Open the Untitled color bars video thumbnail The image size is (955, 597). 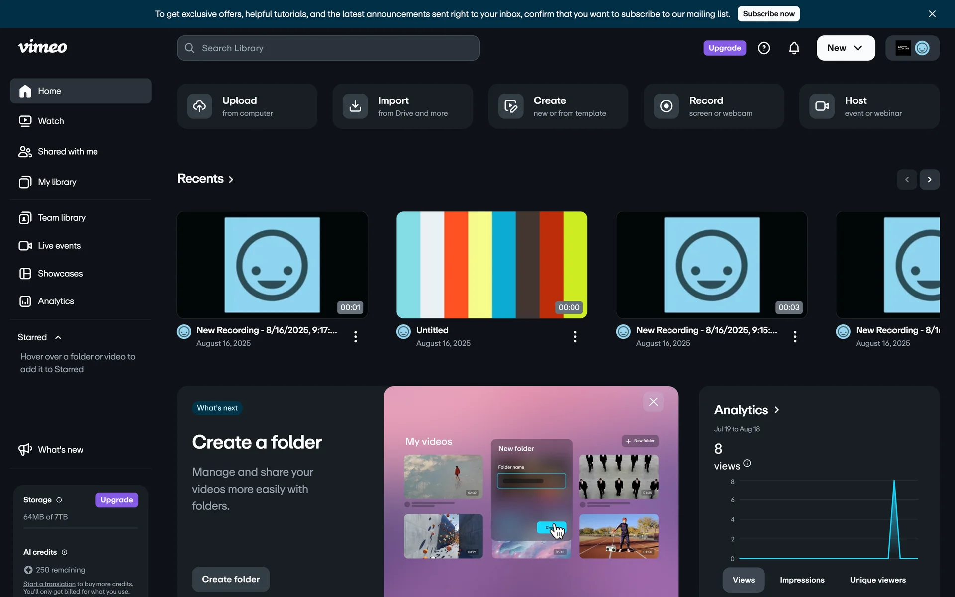click(491, 265)
